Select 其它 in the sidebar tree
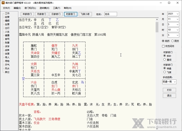 tap(7, 72)
